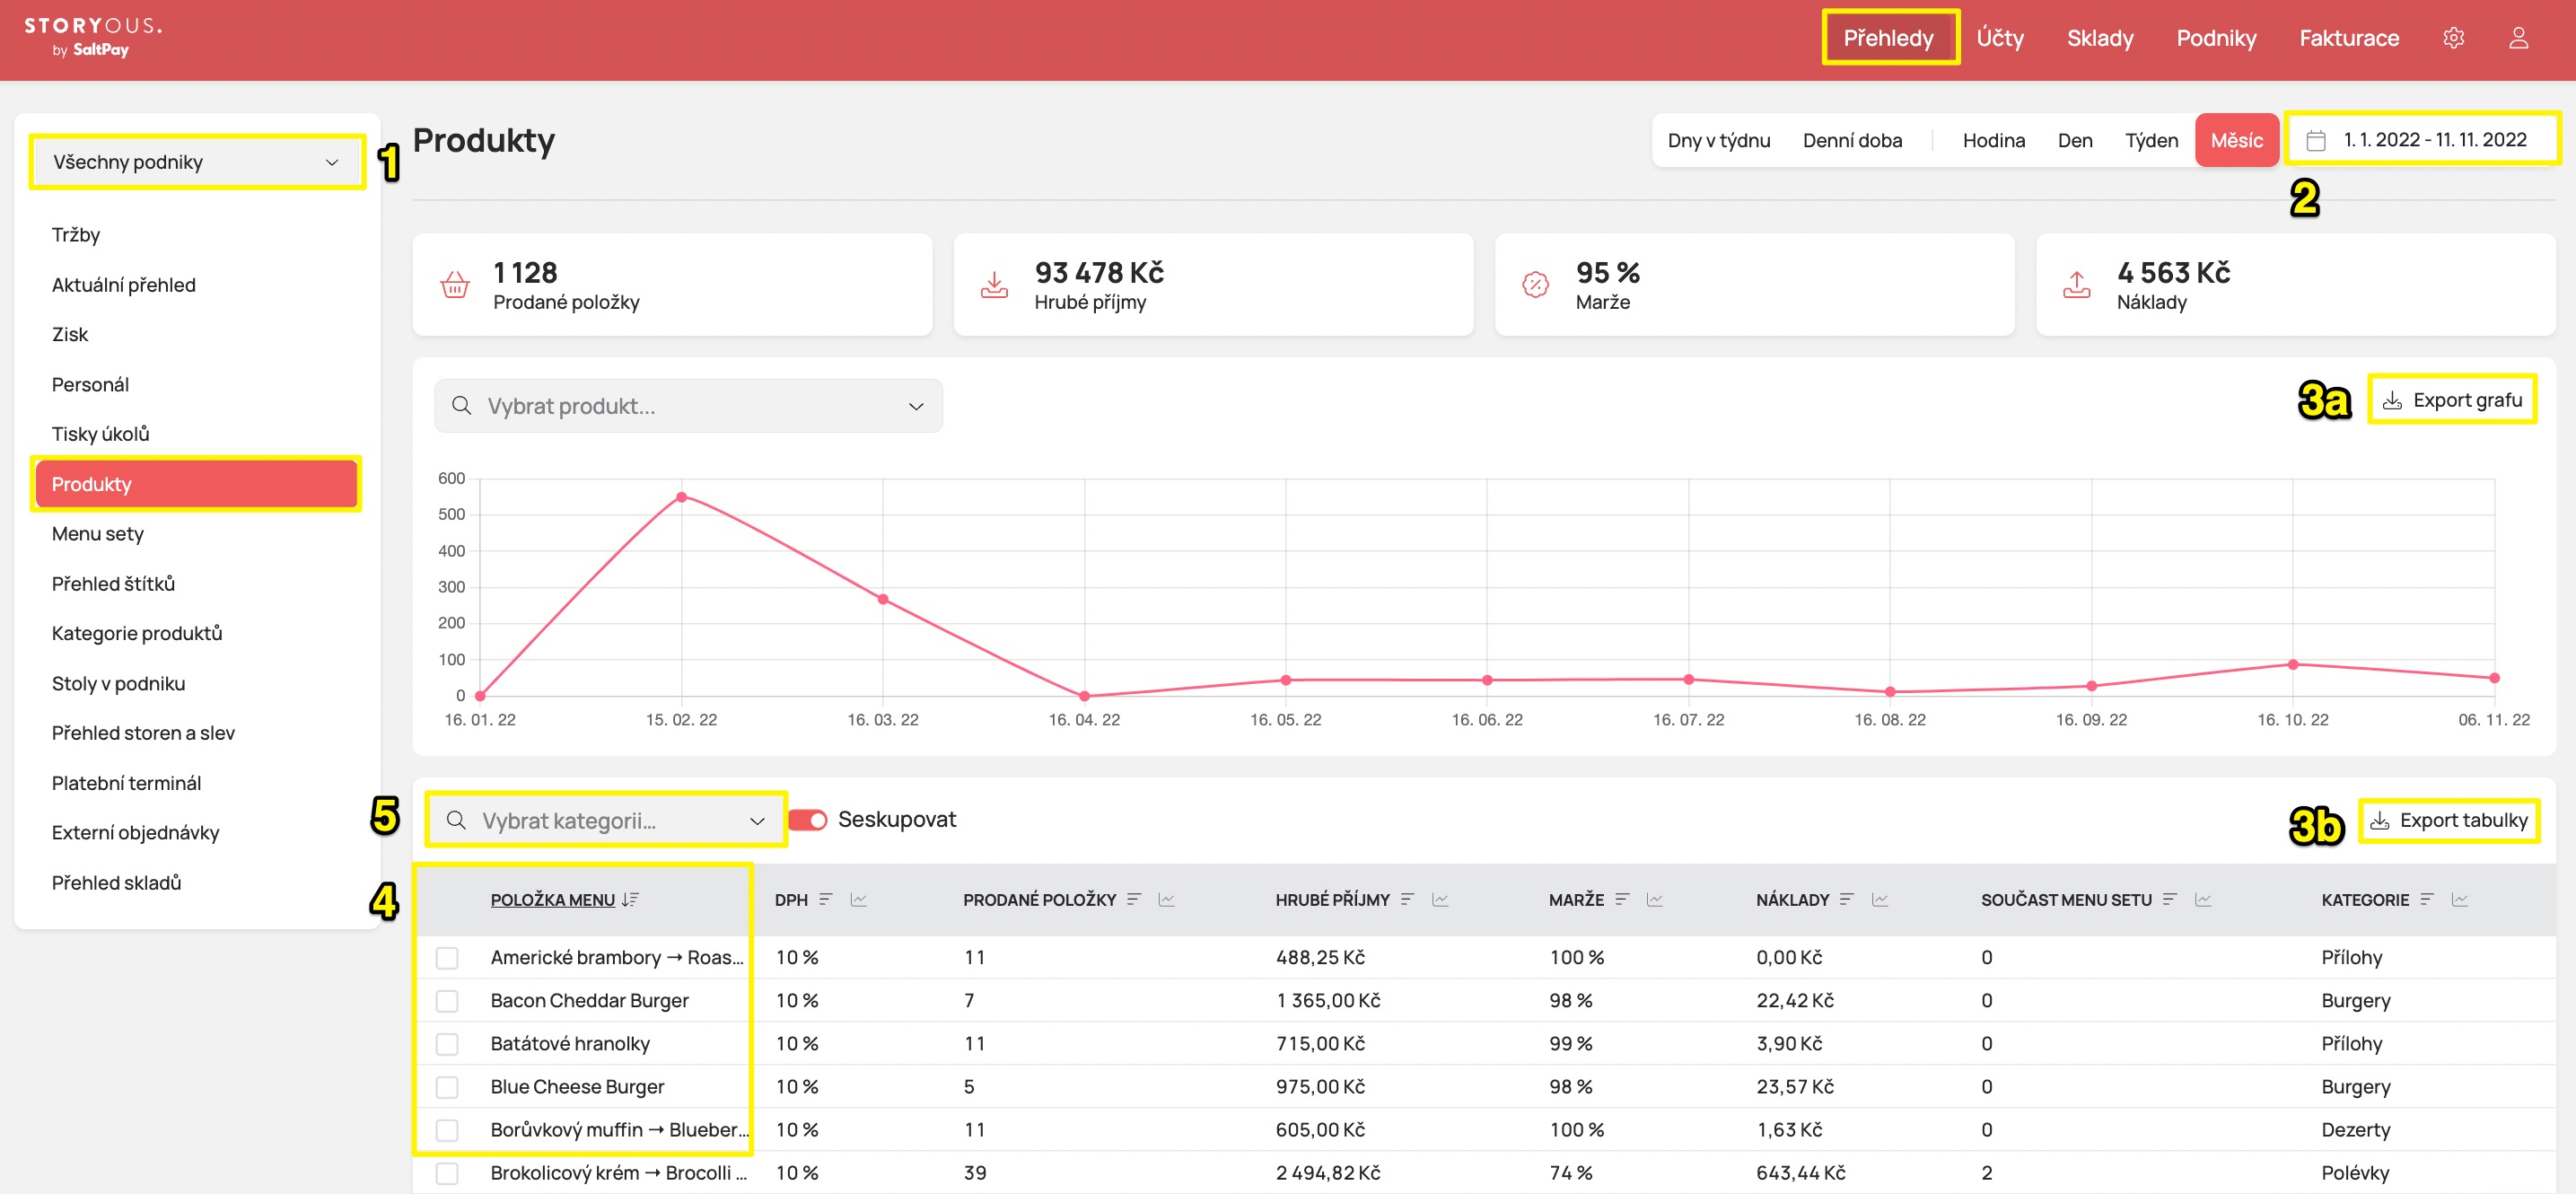Viewport: 2576px width, 1194px height.
Task: Click the calendar icon in date range field
Action: 2316,140
